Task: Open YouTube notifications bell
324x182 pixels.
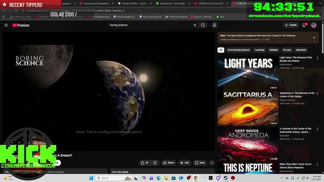Action: (x=304, y=25)
